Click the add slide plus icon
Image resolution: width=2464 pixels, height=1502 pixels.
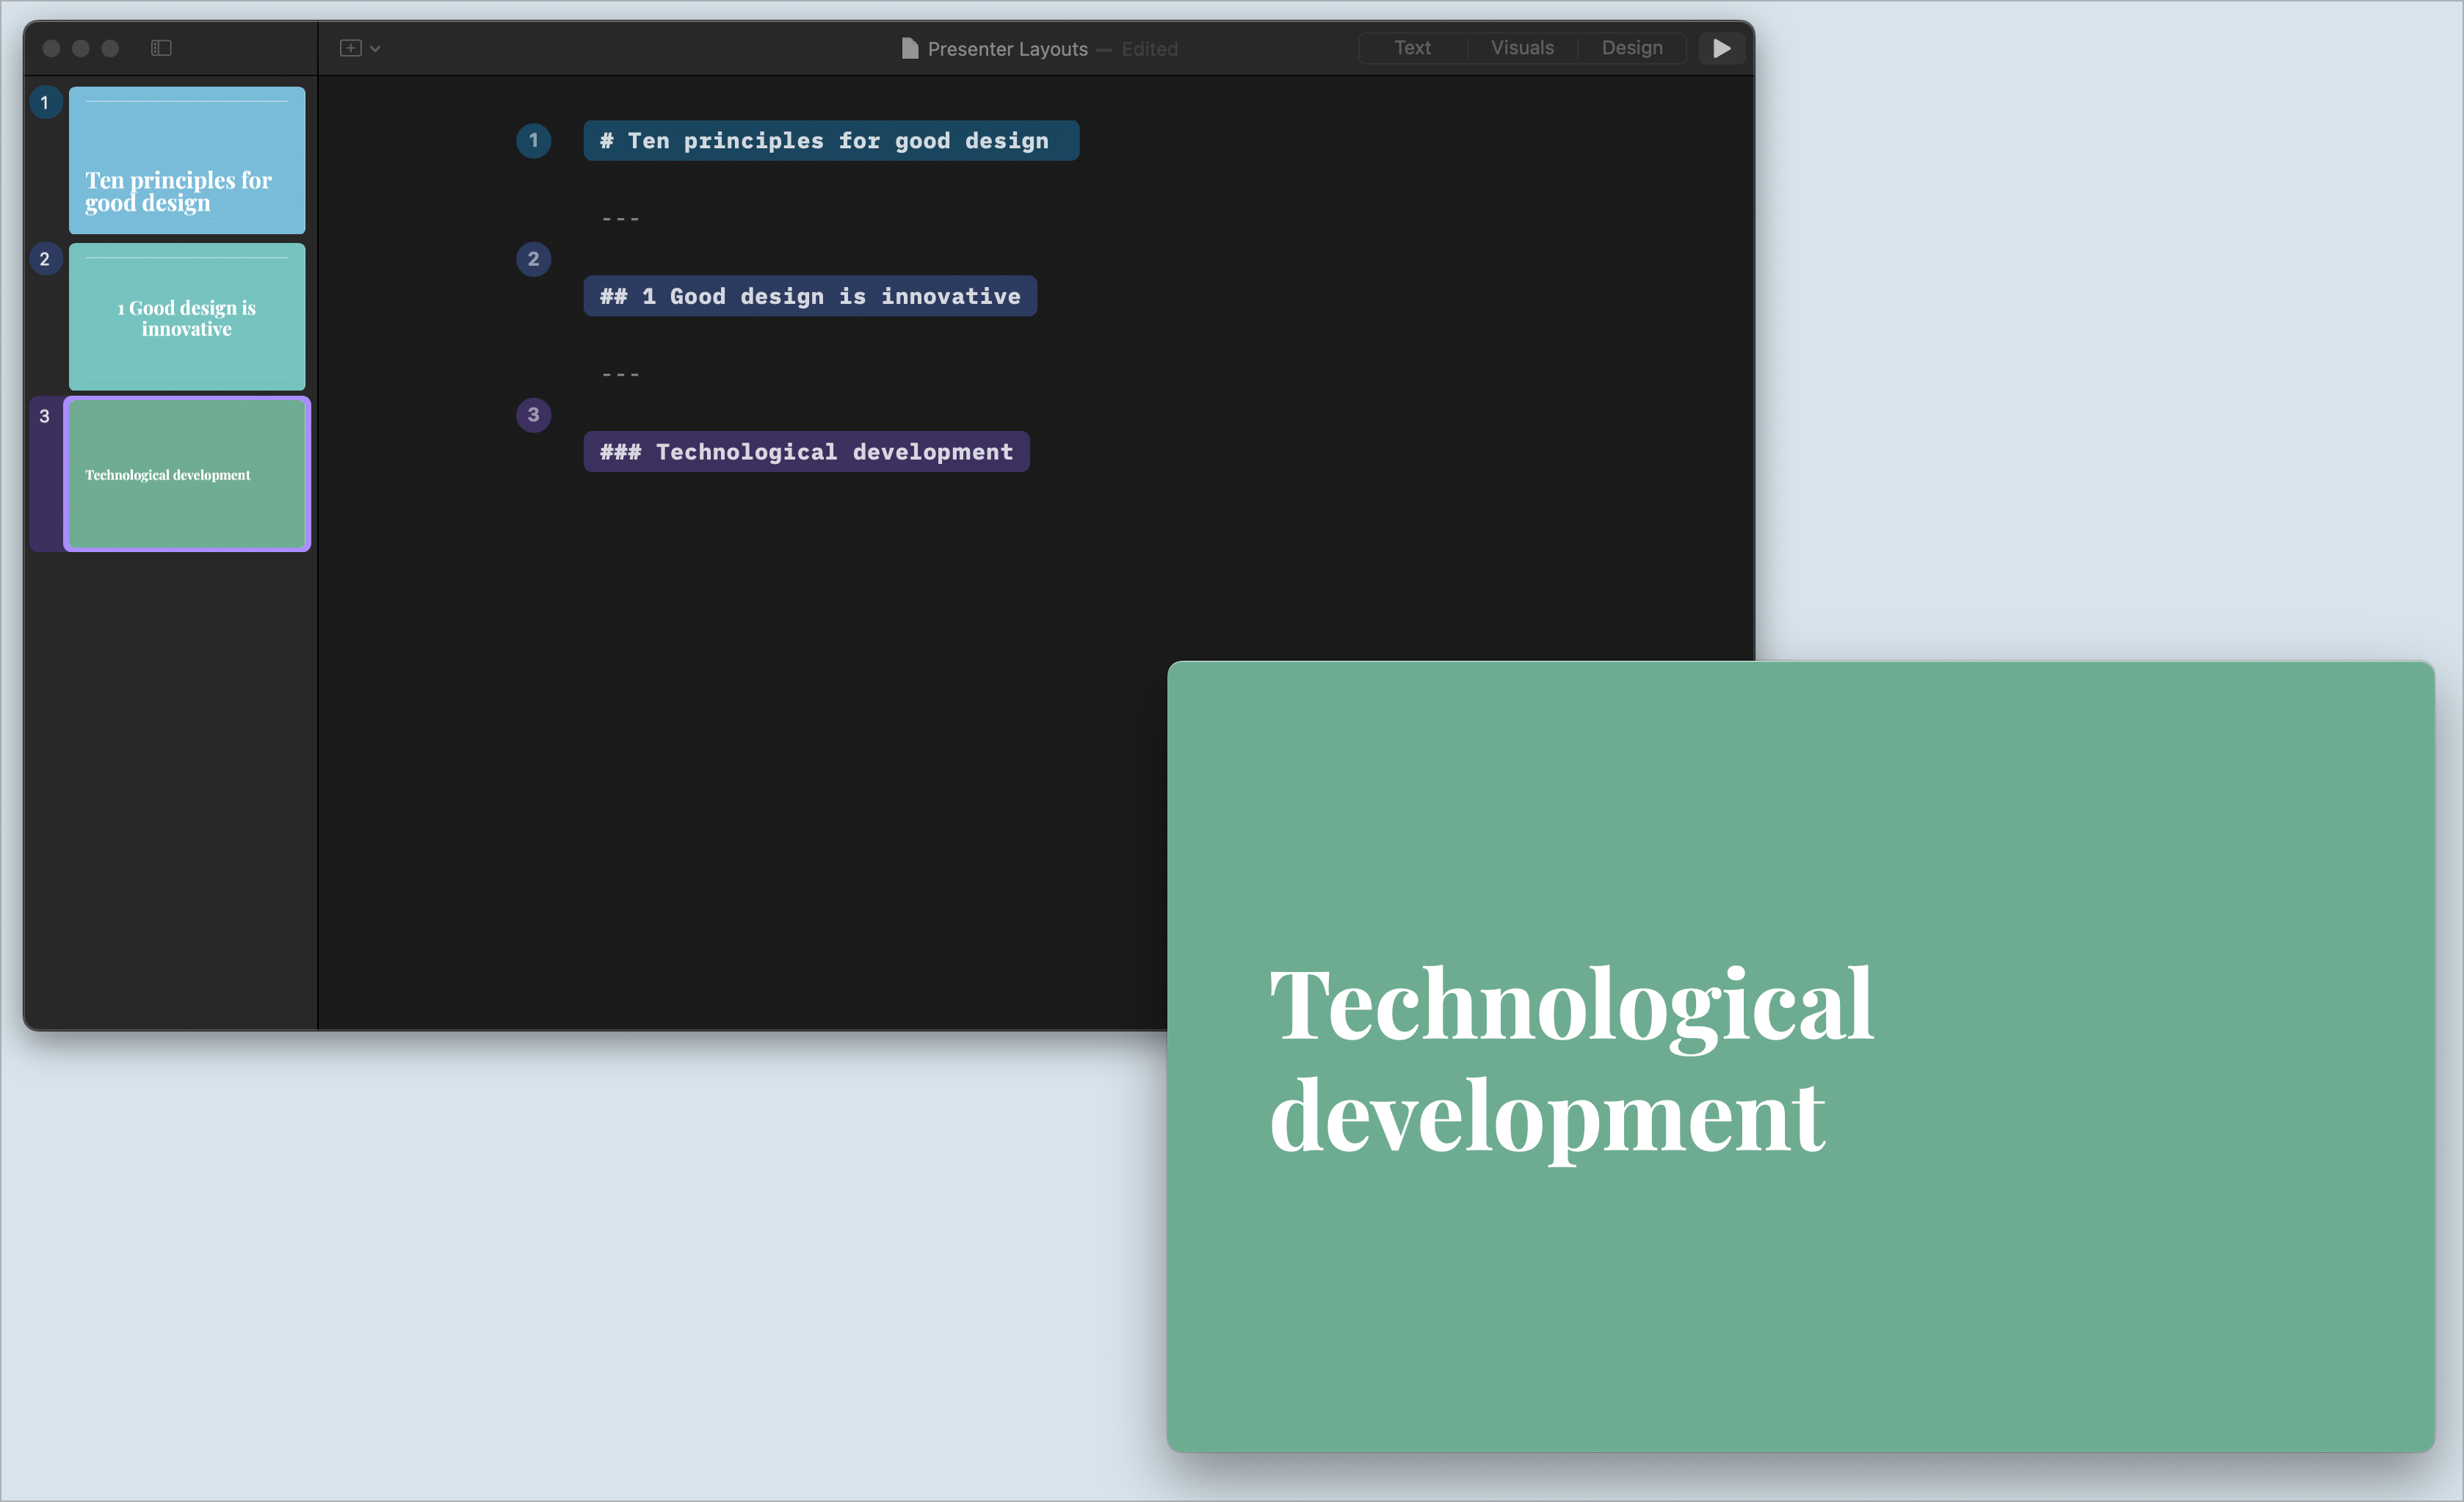pos(351,48)
